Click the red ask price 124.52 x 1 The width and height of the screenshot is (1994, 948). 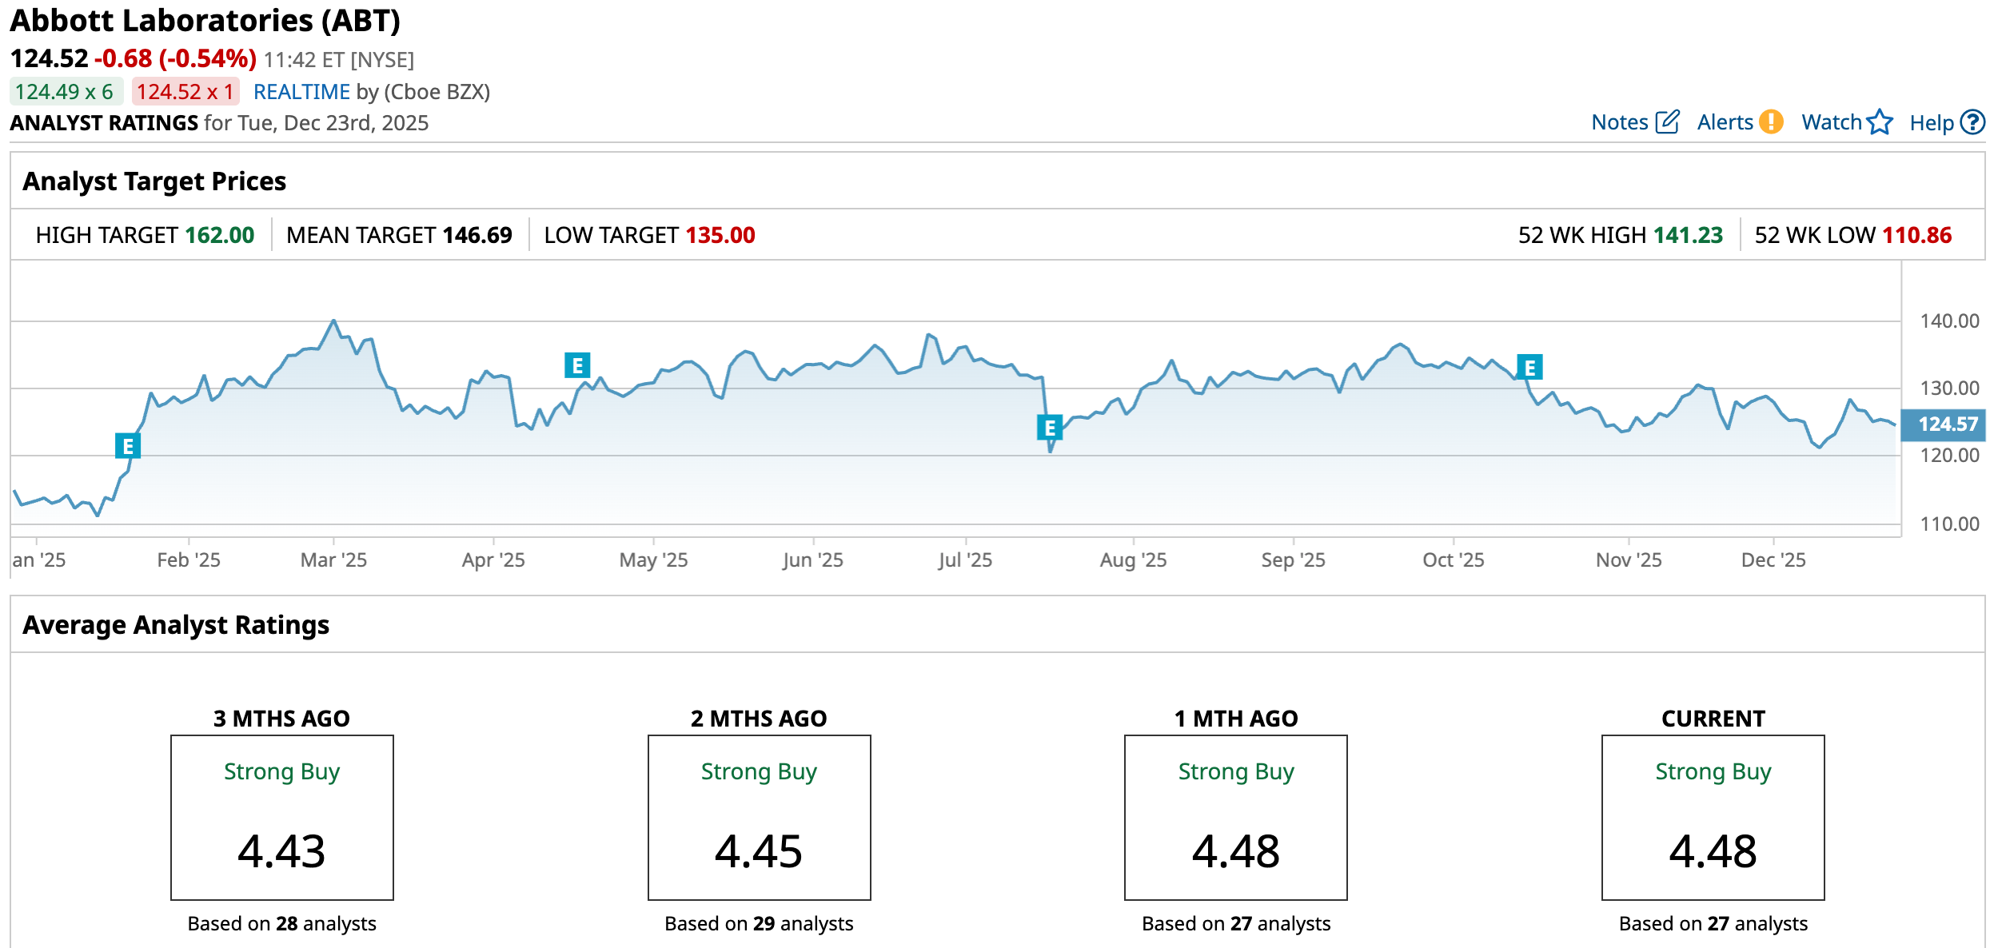pyautogui.click(x=185, y=92)
